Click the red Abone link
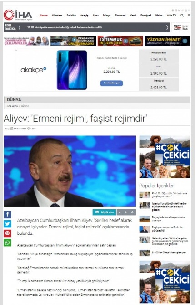Screen dimensions: 195x305 click(x=44, y=16)
